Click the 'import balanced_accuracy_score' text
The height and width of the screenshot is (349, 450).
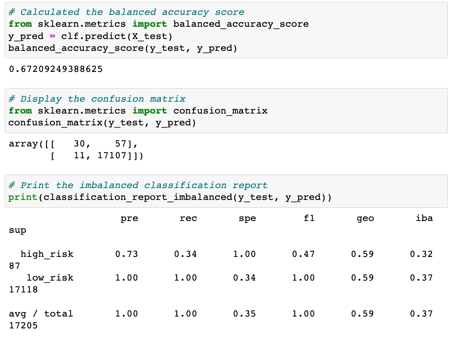click(x=221, y=24)
